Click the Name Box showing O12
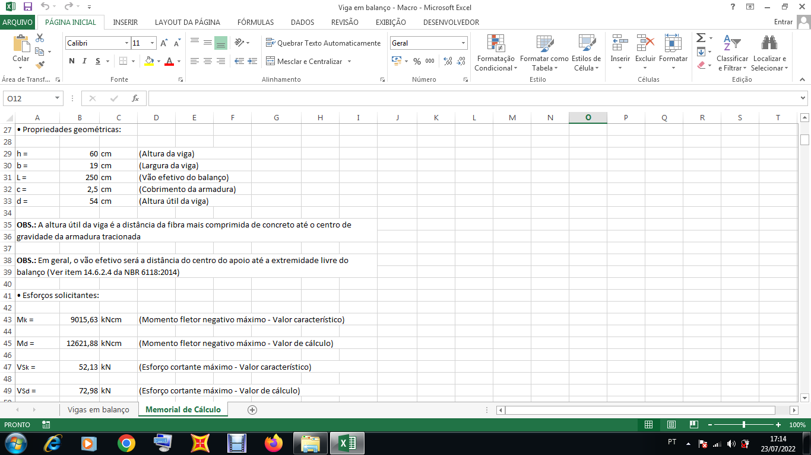Screen dimensions: 811x455 click(x=28, y=98)
